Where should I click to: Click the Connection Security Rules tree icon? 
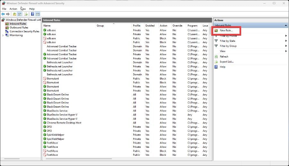point(7,31)
